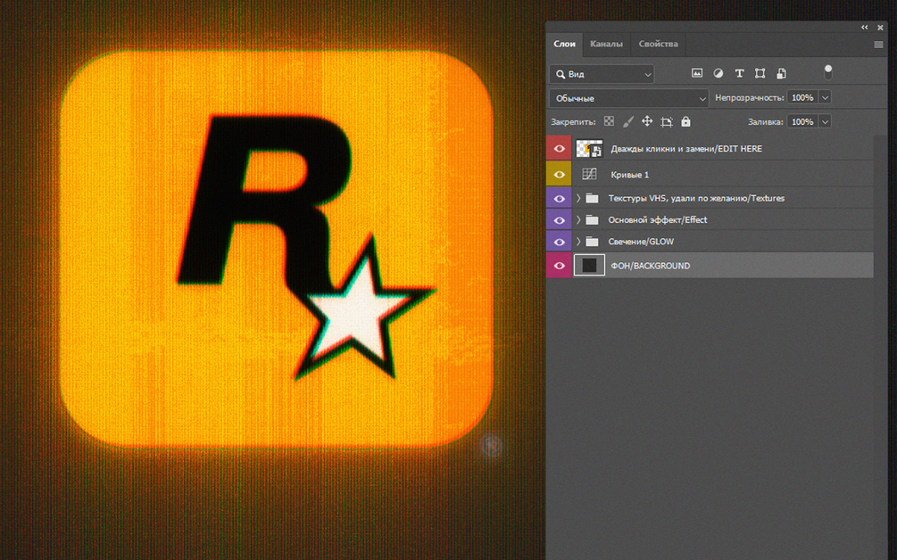Click folder icon of Свечение/GLOW group
The image size is (897, 560).
point(592,241)
